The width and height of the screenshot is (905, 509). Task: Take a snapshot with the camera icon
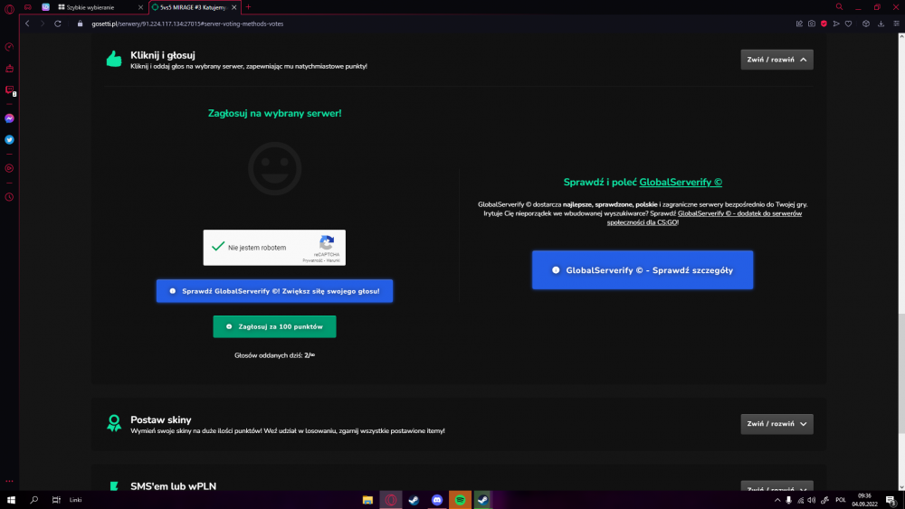point(812,24)
